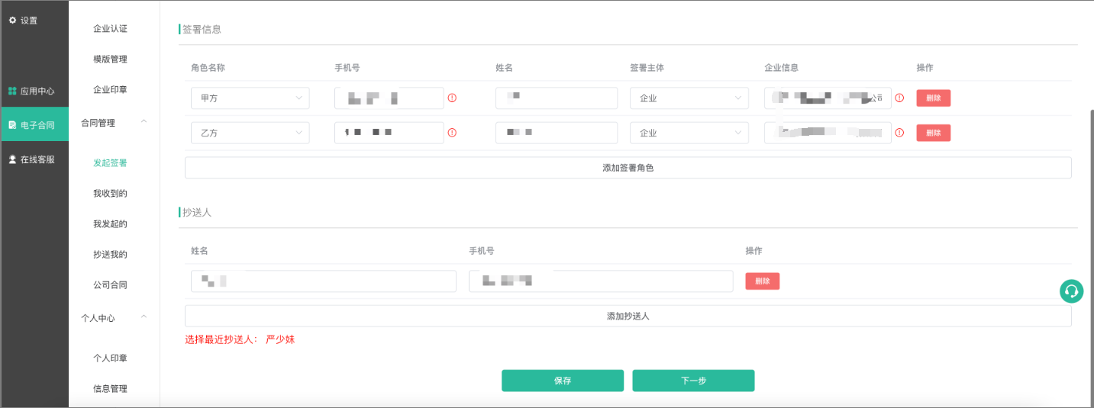Click warning icon beside 乙方 phone number
The width and height of the screenshot is (1094, 408).
click(x=452, y=133)
